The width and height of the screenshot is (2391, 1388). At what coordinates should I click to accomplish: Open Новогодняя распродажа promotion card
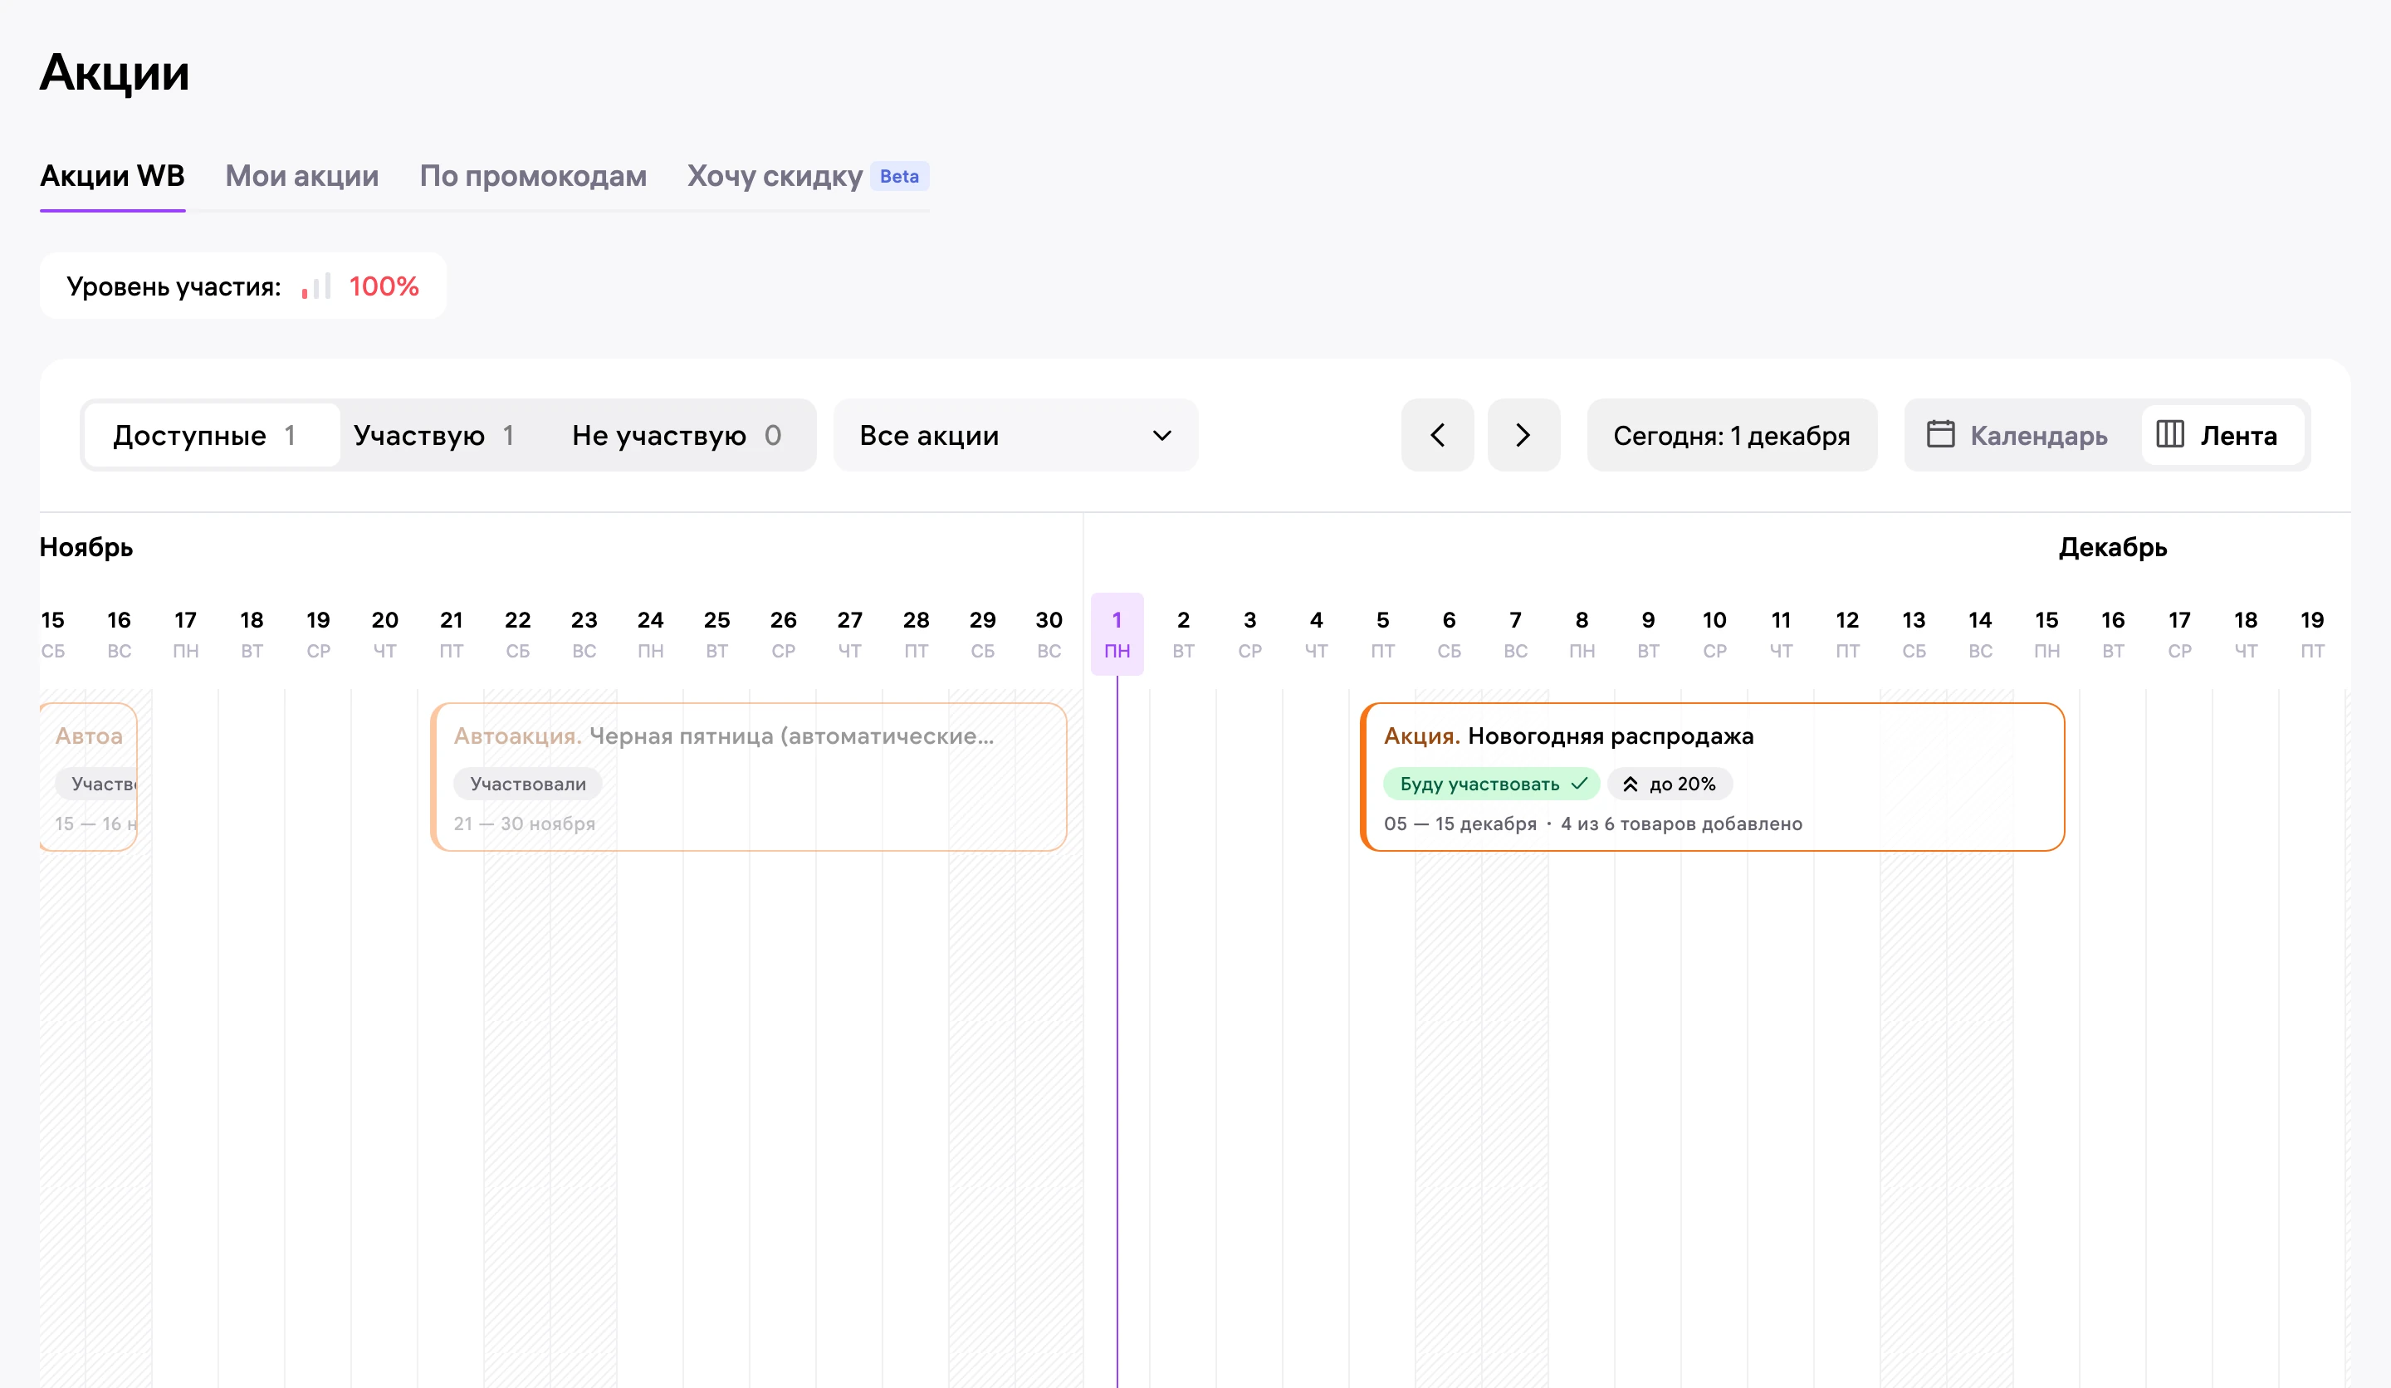tap(1713, 777)
